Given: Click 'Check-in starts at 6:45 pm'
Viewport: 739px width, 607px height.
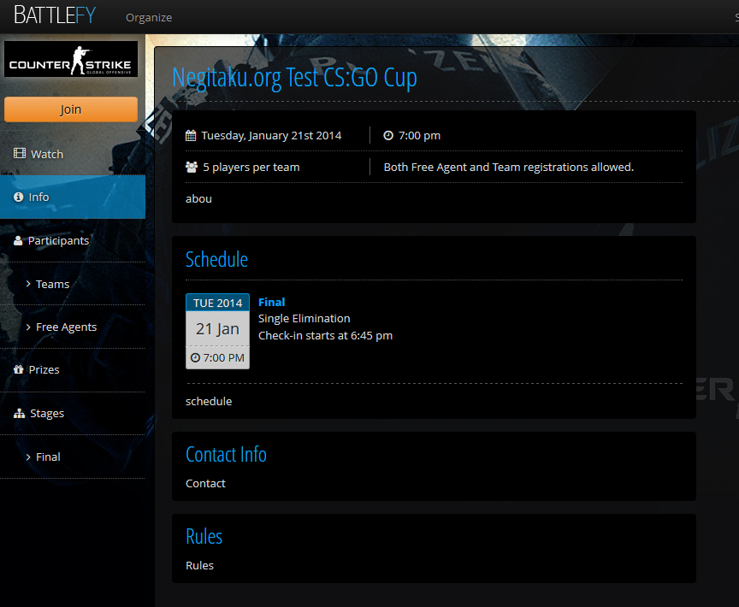Looking at the screenshot, I should coord(325,336).
